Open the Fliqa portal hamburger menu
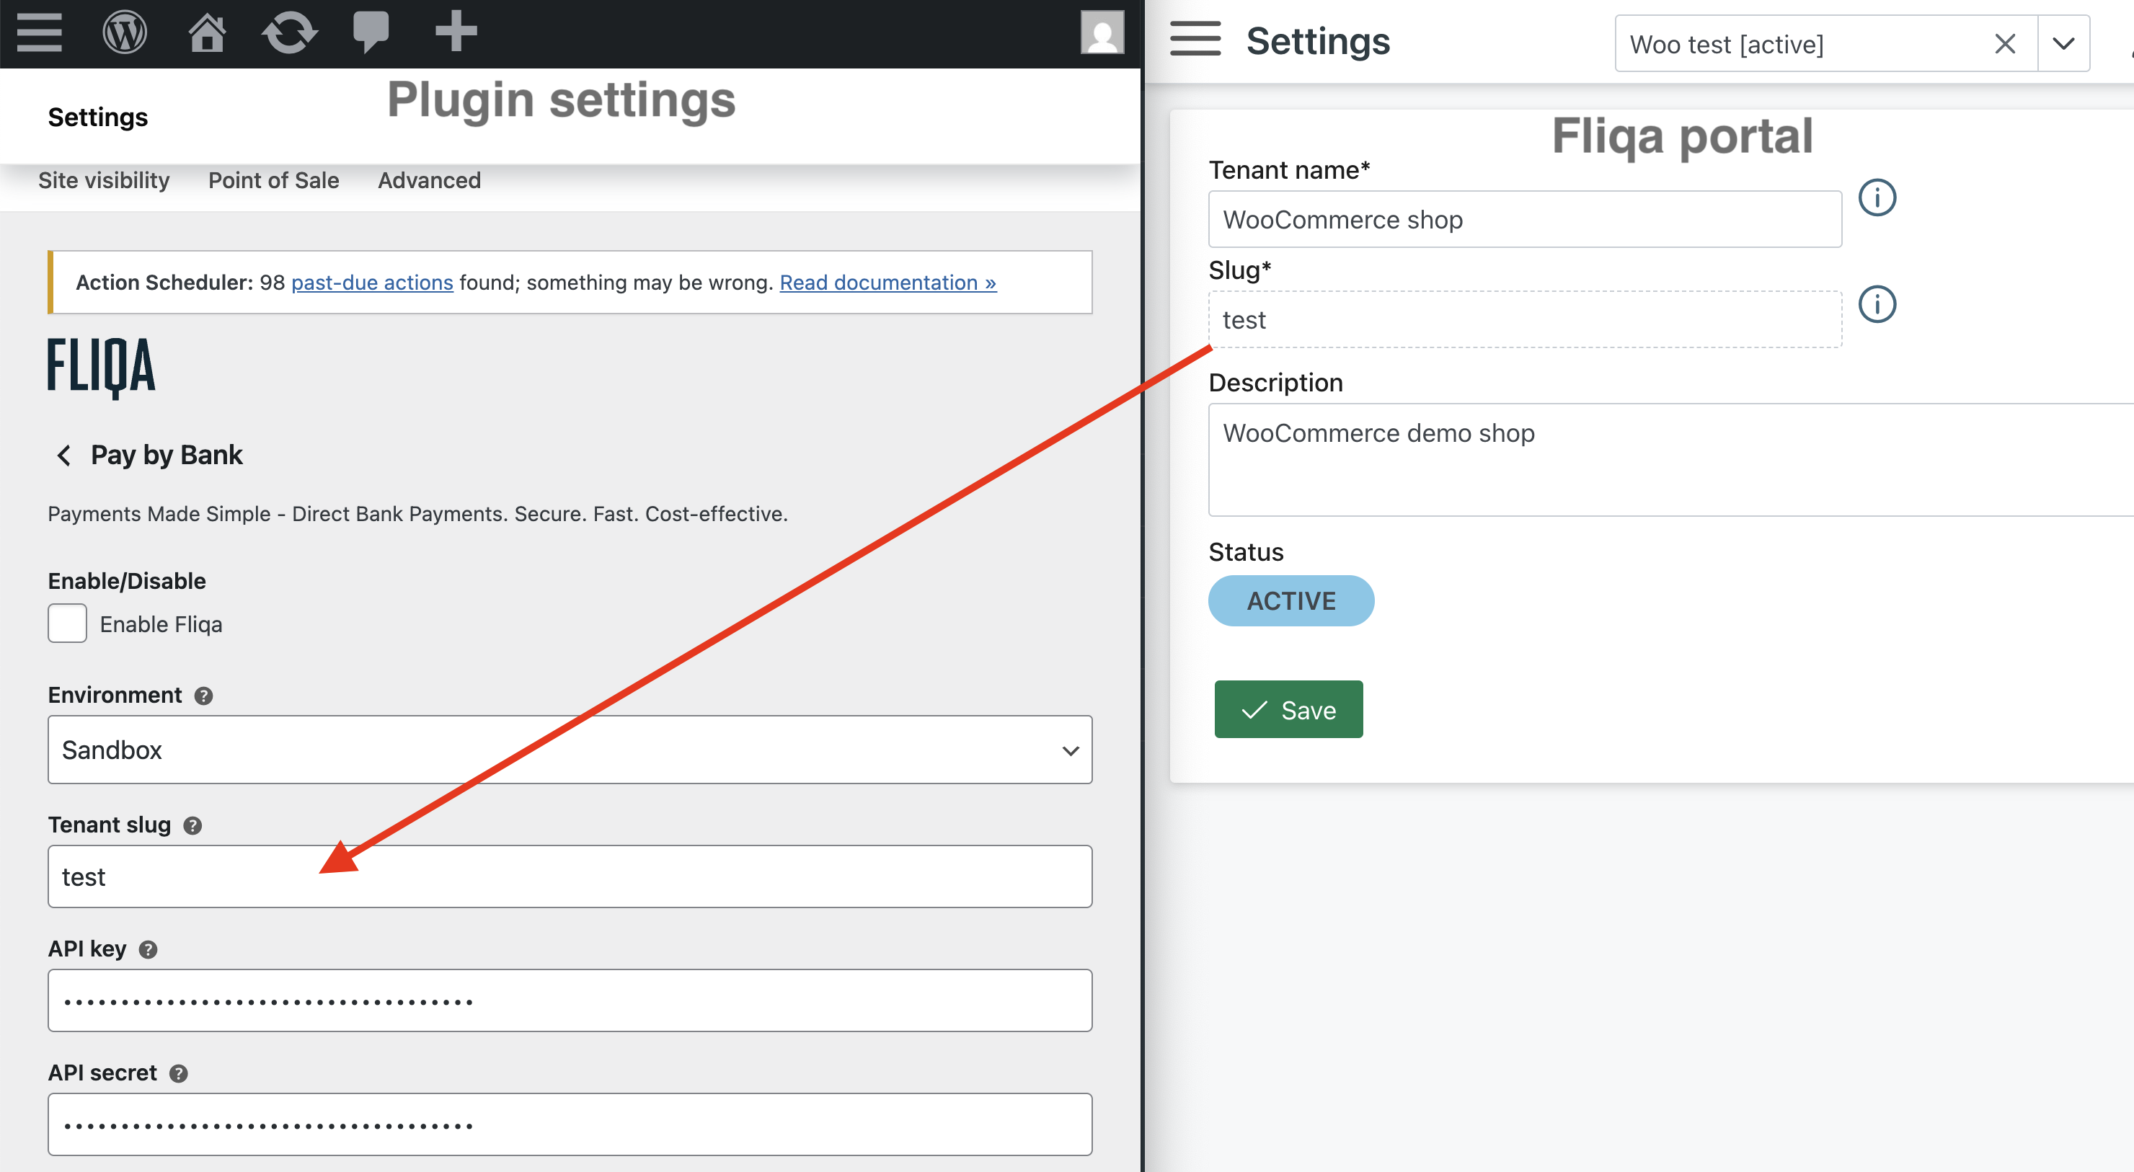The image size is (2134, 1172). (1195, 39)
